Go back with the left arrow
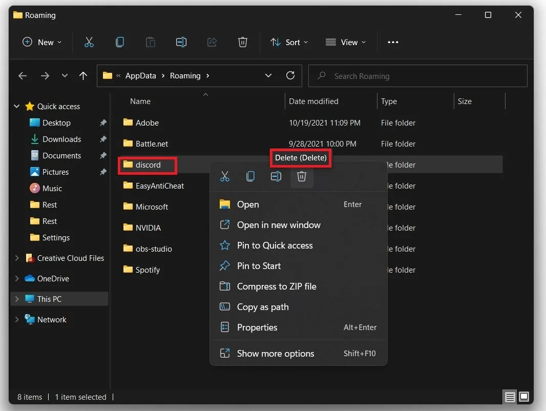The image size is (546, 411). click(x=23, y=75)
